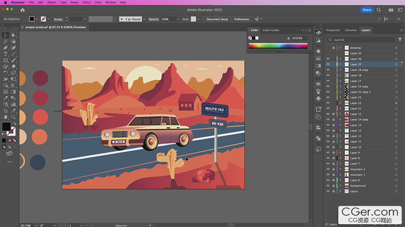405x227 pixels.
Task: Click the control bar fill swatch
Action: click(32, 19)
